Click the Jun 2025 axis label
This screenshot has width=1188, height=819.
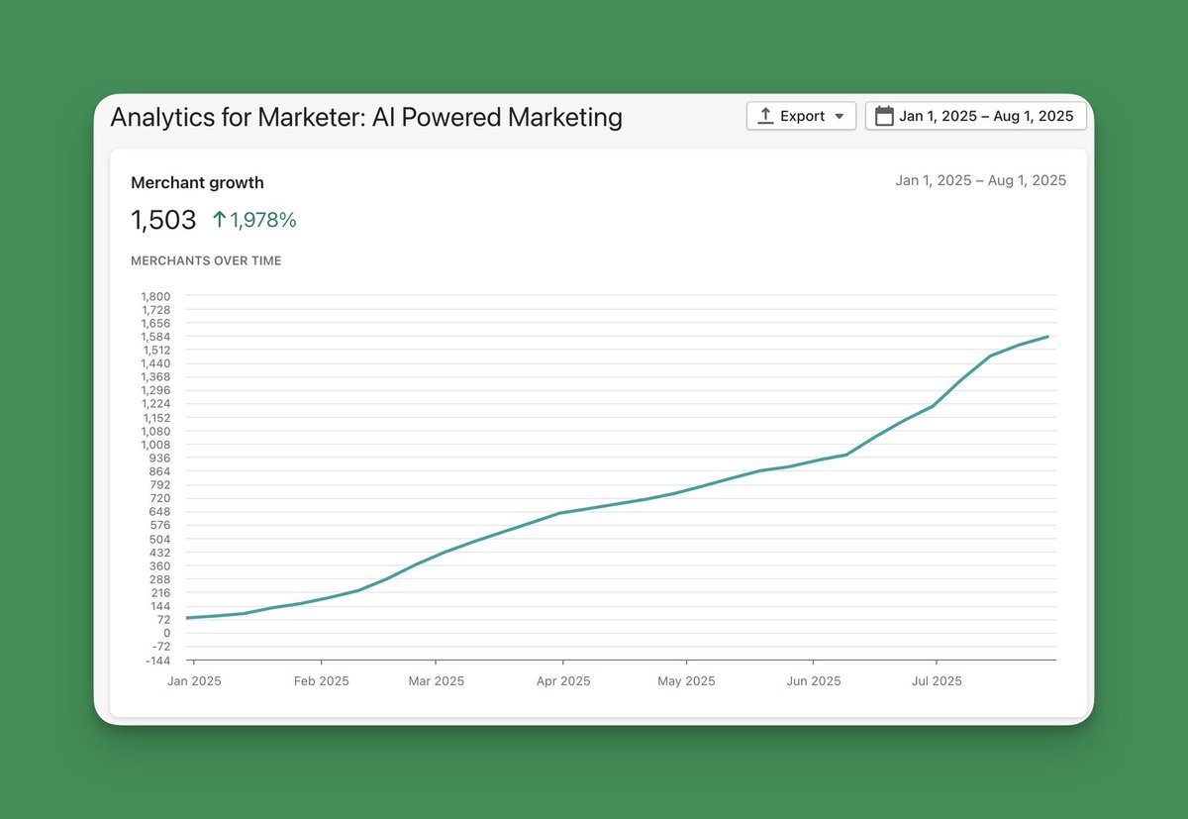[x=813, y=681]
